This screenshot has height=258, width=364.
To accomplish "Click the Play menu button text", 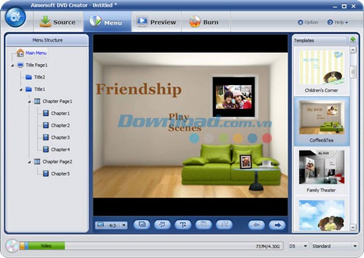I will [179, 117].
